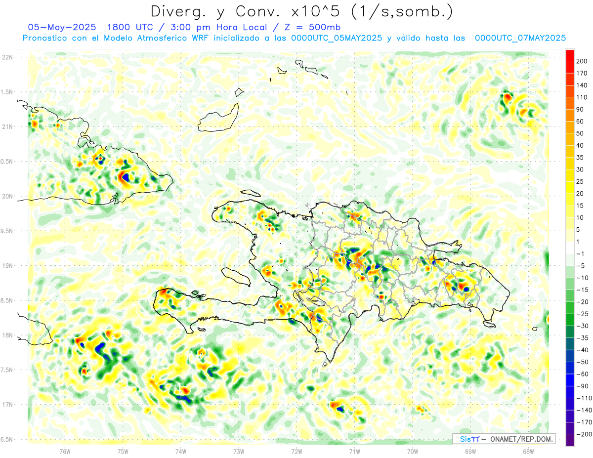Click the '9.5N' latitude label
Viewport: 593px width, 458px height.
pos(7,231)
